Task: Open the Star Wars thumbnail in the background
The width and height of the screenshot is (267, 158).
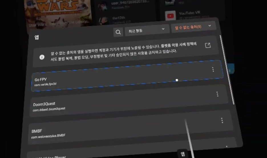Action: [x=58, y=14]
